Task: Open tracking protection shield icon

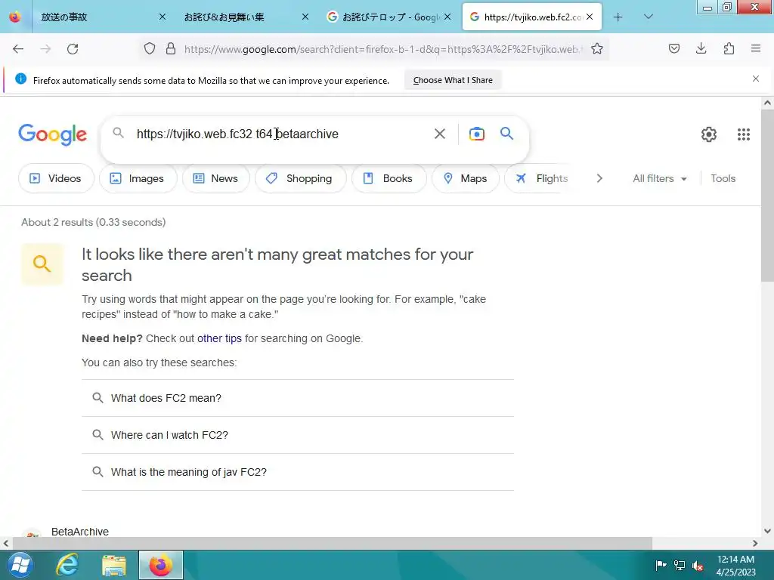Action: coord(150,49)
